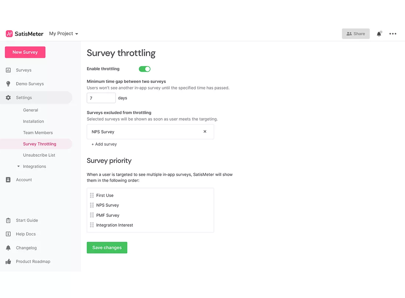Open the Unsubscribe List settings page
Viewport: 405px width, 298px height.
click(x=39, y=155)
